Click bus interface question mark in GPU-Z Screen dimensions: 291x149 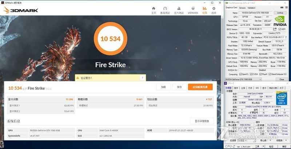coord(286,38)
